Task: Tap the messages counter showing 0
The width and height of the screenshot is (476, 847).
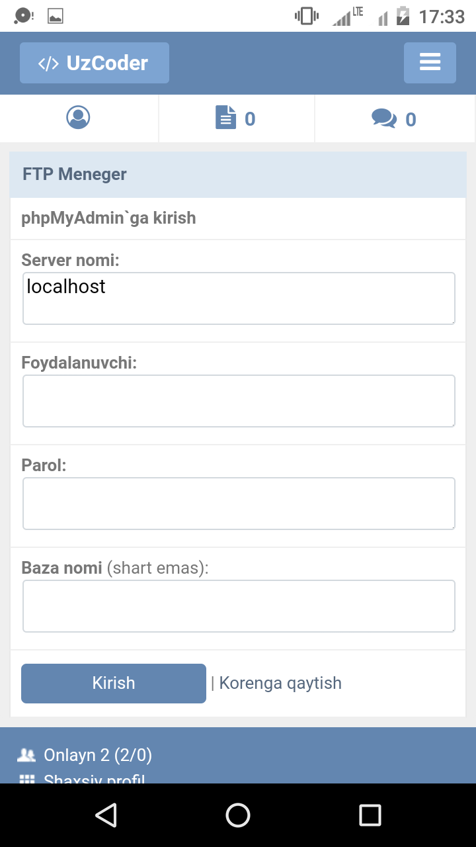Action: pos(411,120)
